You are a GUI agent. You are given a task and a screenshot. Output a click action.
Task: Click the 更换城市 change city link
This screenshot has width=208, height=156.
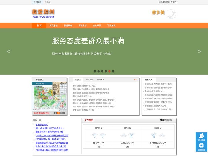168,120
